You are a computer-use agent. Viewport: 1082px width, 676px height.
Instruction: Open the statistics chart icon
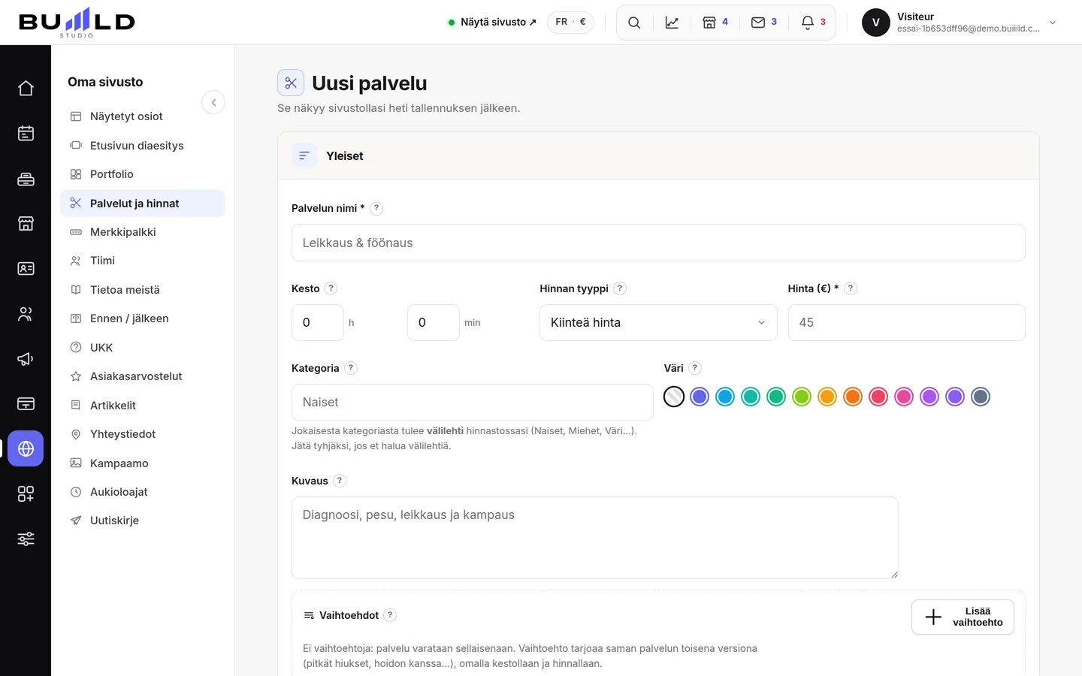pos(672,23)
